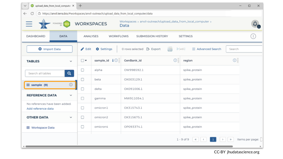
Task: Reload the browser page
Action: 32,14
